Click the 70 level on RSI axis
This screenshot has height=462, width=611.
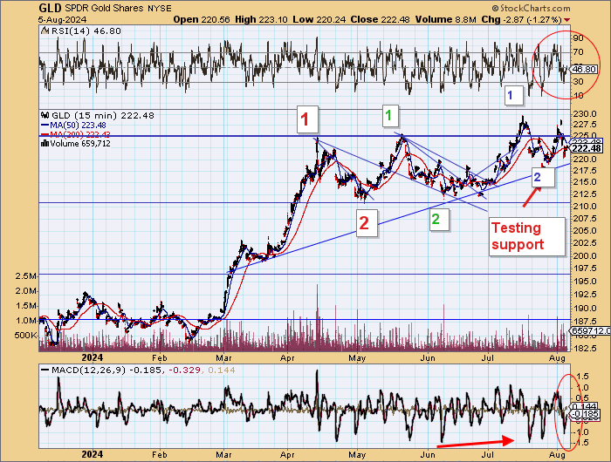click(x=579, y=52)
